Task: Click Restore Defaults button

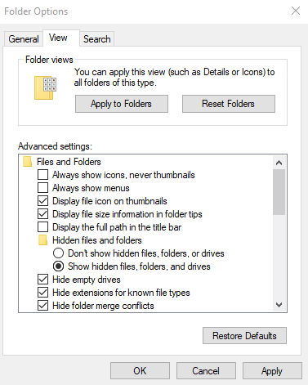Action: [244, 336]
